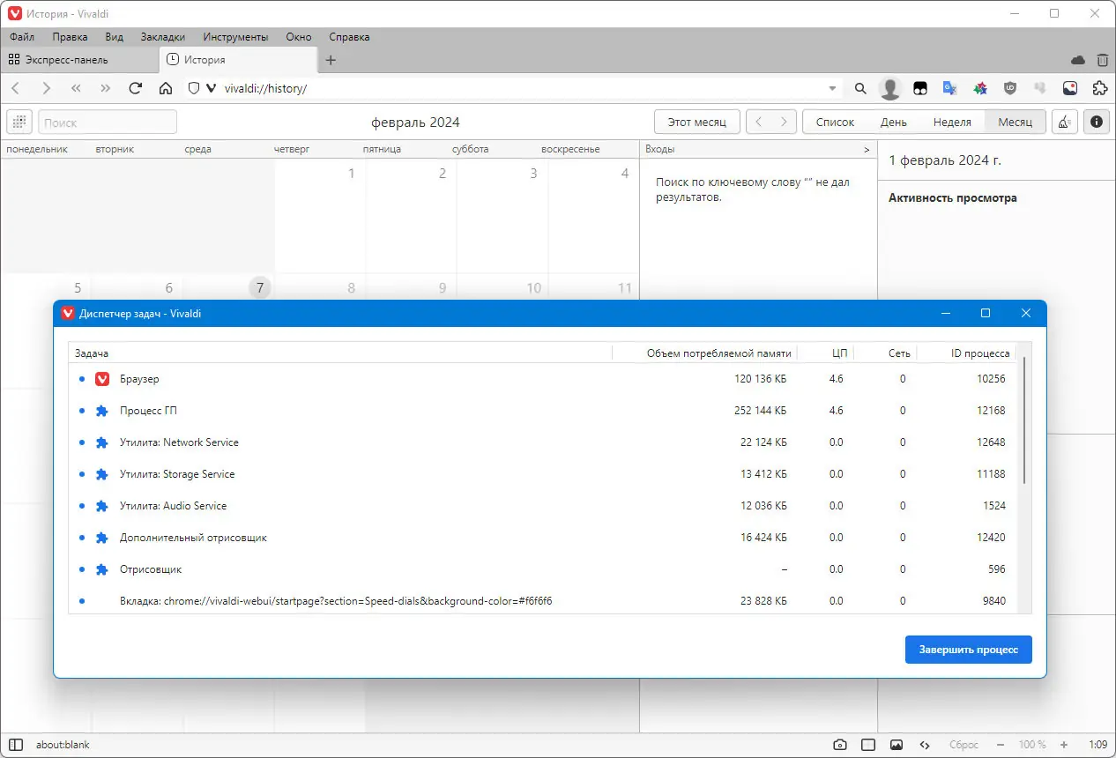Select Утилита: Network Service row
Screen dimensions: 1116x758
542,442
